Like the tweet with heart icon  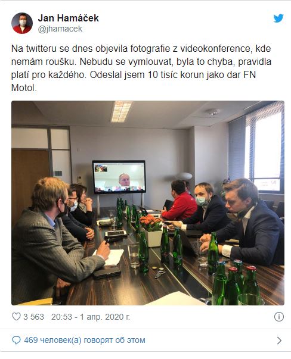tap(16, 317)
